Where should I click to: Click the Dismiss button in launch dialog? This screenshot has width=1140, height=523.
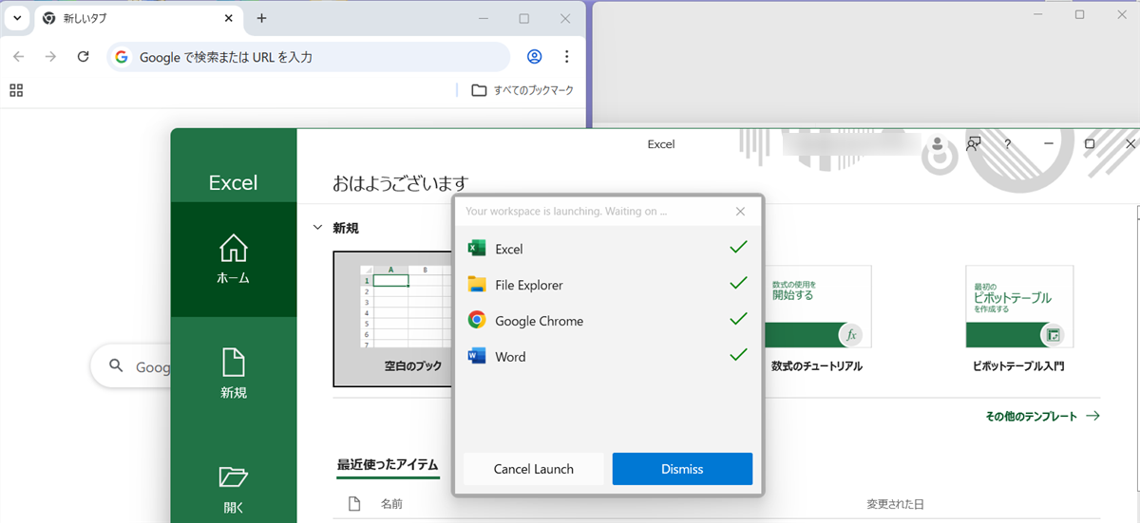(x=682, y=469)
